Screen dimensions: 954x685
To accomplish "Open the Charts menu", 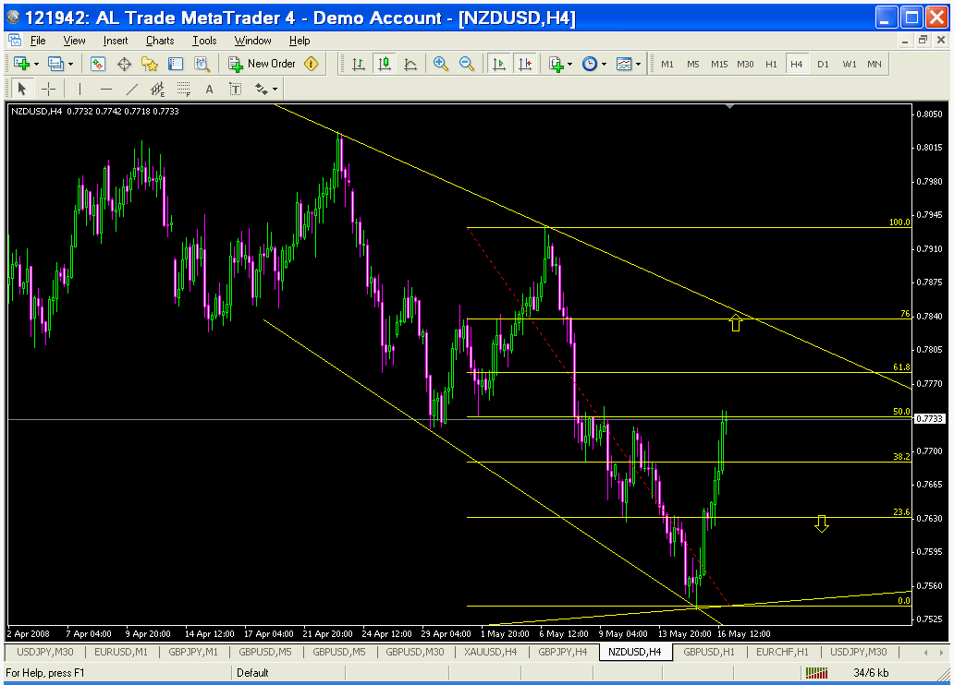I will [160, 41].
